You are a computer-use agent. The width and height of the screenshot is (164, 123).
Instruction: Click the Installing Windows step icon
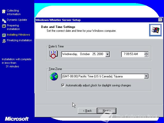[x=4, y=35]
